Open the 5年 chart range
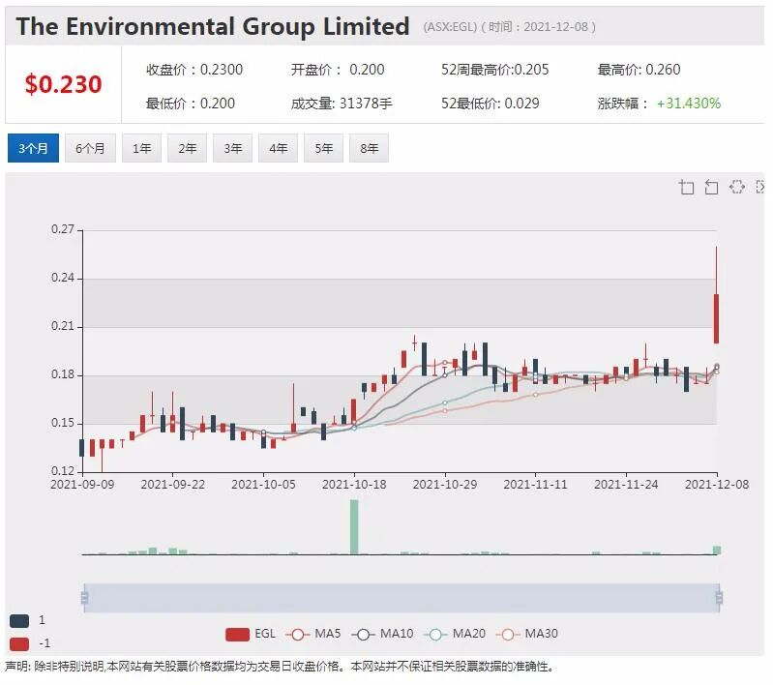Screen dimensions: 773x685 coord(324,148)
